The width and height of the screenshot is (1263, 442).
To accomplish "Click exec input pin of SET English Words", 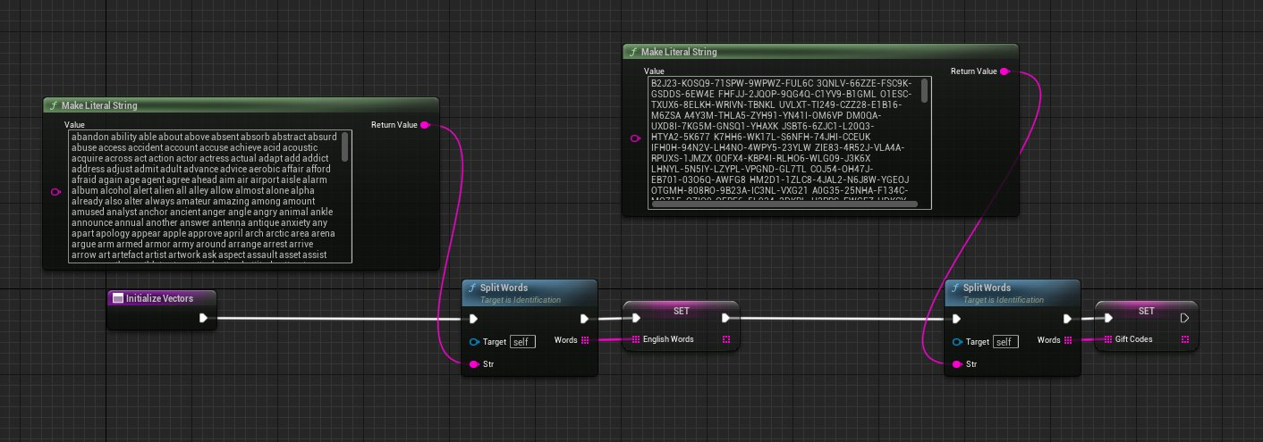I will coord(636,318).
